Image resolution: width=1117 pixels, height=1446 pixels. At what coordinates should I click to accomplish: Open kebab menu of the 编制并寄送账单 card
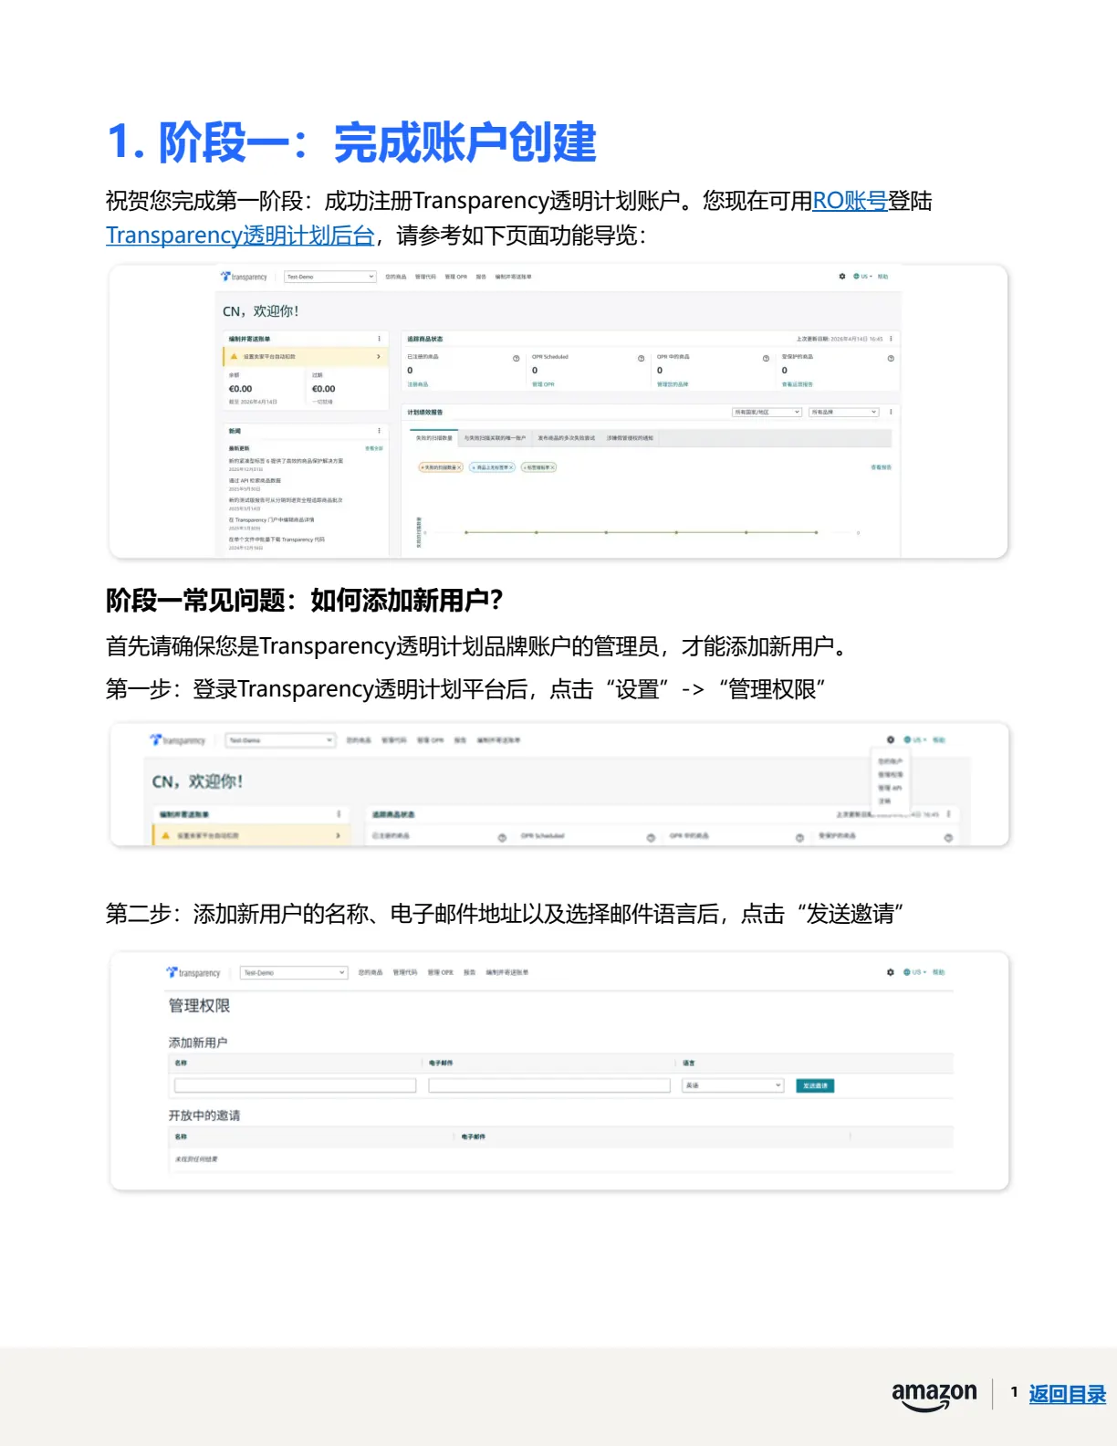(x=380, y=339)
